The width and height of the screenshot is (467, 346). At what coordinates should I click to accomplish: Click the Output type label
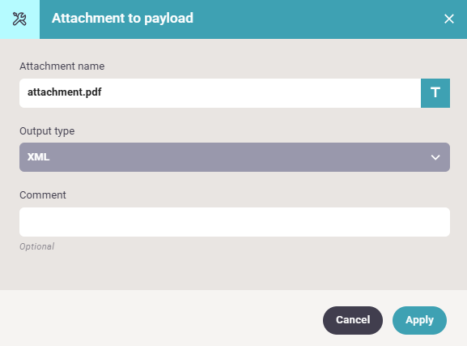click(x=47, y=131)
